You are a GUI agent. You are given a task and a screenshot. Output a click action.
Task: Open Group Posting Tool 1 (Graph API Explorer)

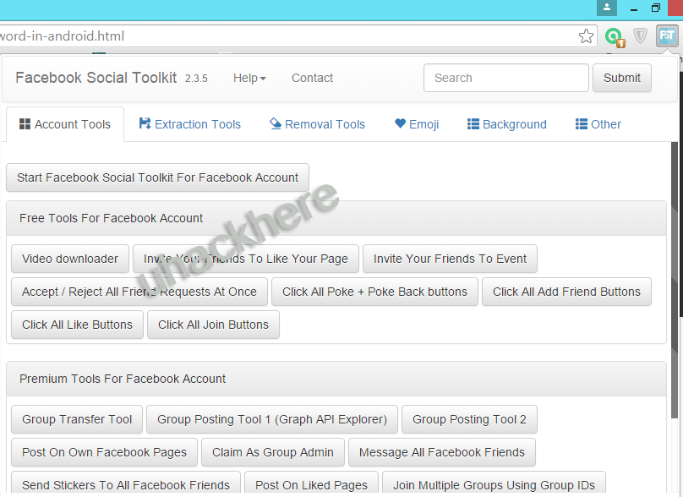coord(272,419)
